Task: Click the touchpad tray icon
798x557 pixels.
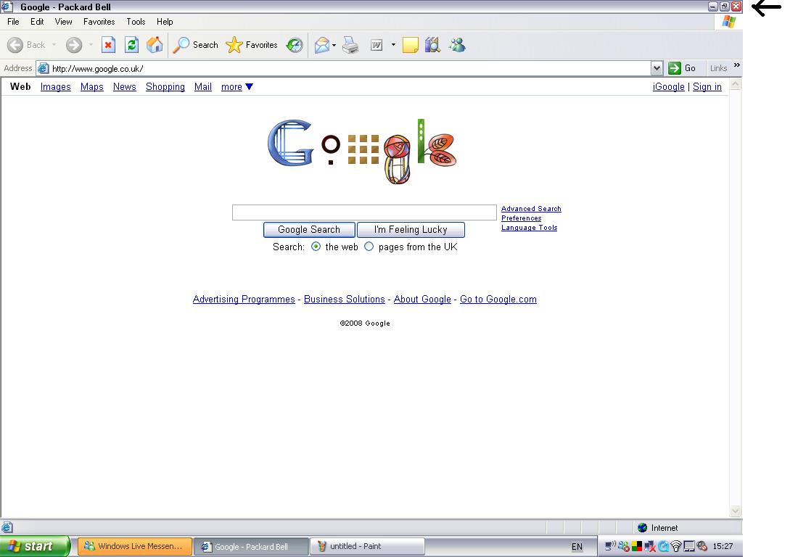Action: pyautogui.click(x=689, y=546)
